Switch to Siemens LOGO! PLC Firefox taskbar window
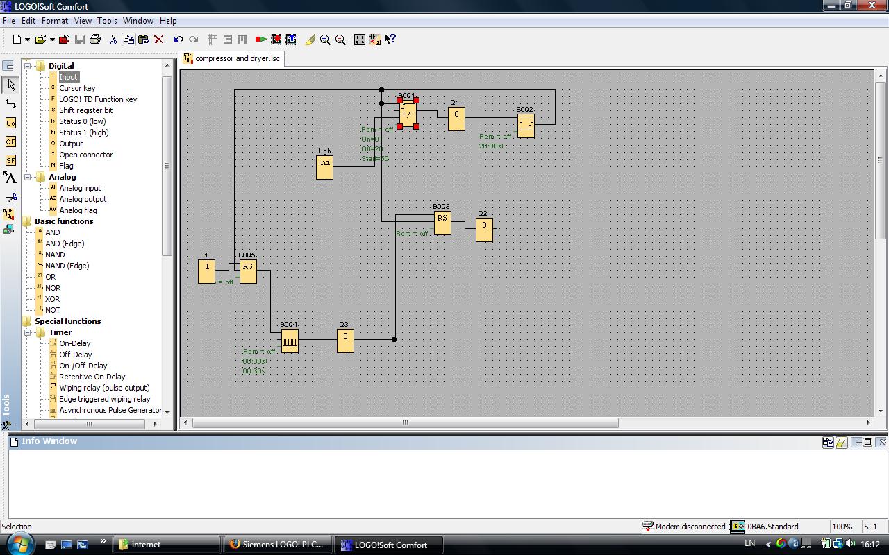 point(277,545)
